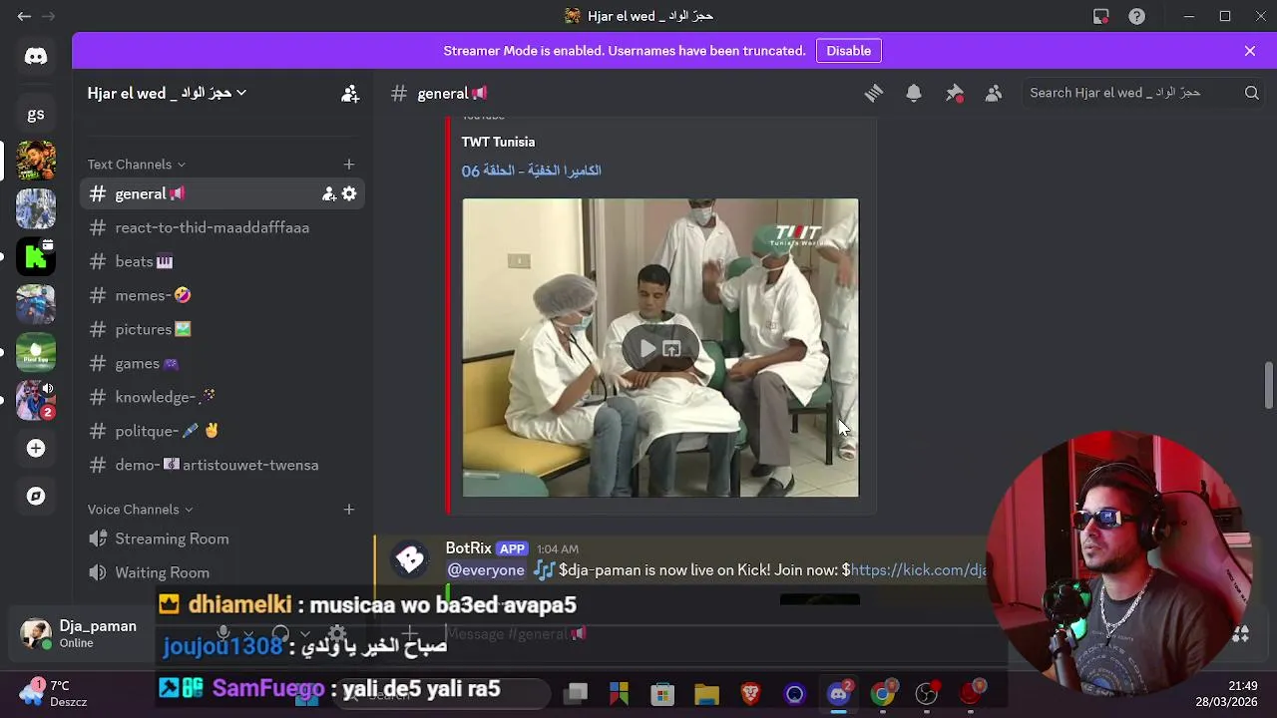This screenshot has height=718, width=1277.
Task: Open the green 'K' server icon
Action: pyautogui.click(x=36, y=256)
